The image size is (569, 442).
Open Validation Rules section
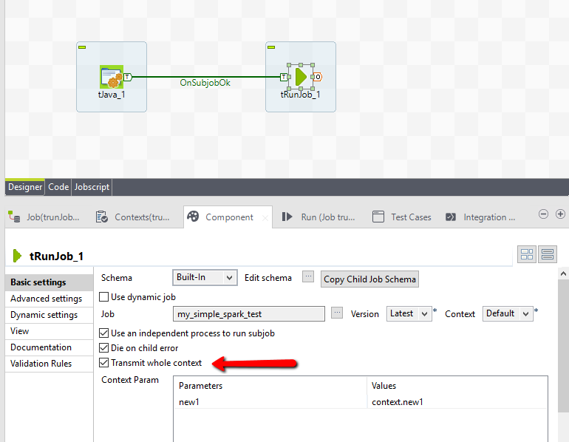click(x=50, y=364)
